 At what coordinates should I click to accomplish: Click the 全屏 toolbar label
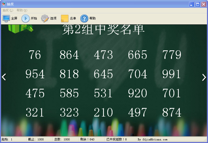(14, 18)
